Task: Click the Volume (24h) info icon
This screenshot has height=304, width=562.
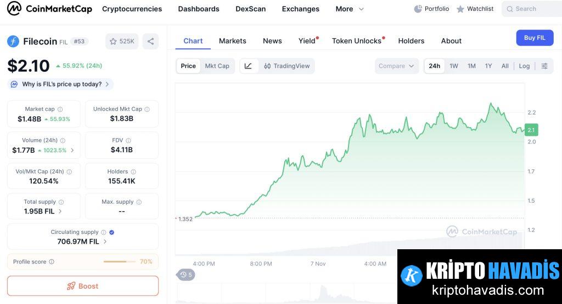Action: [x=63, y=141]
